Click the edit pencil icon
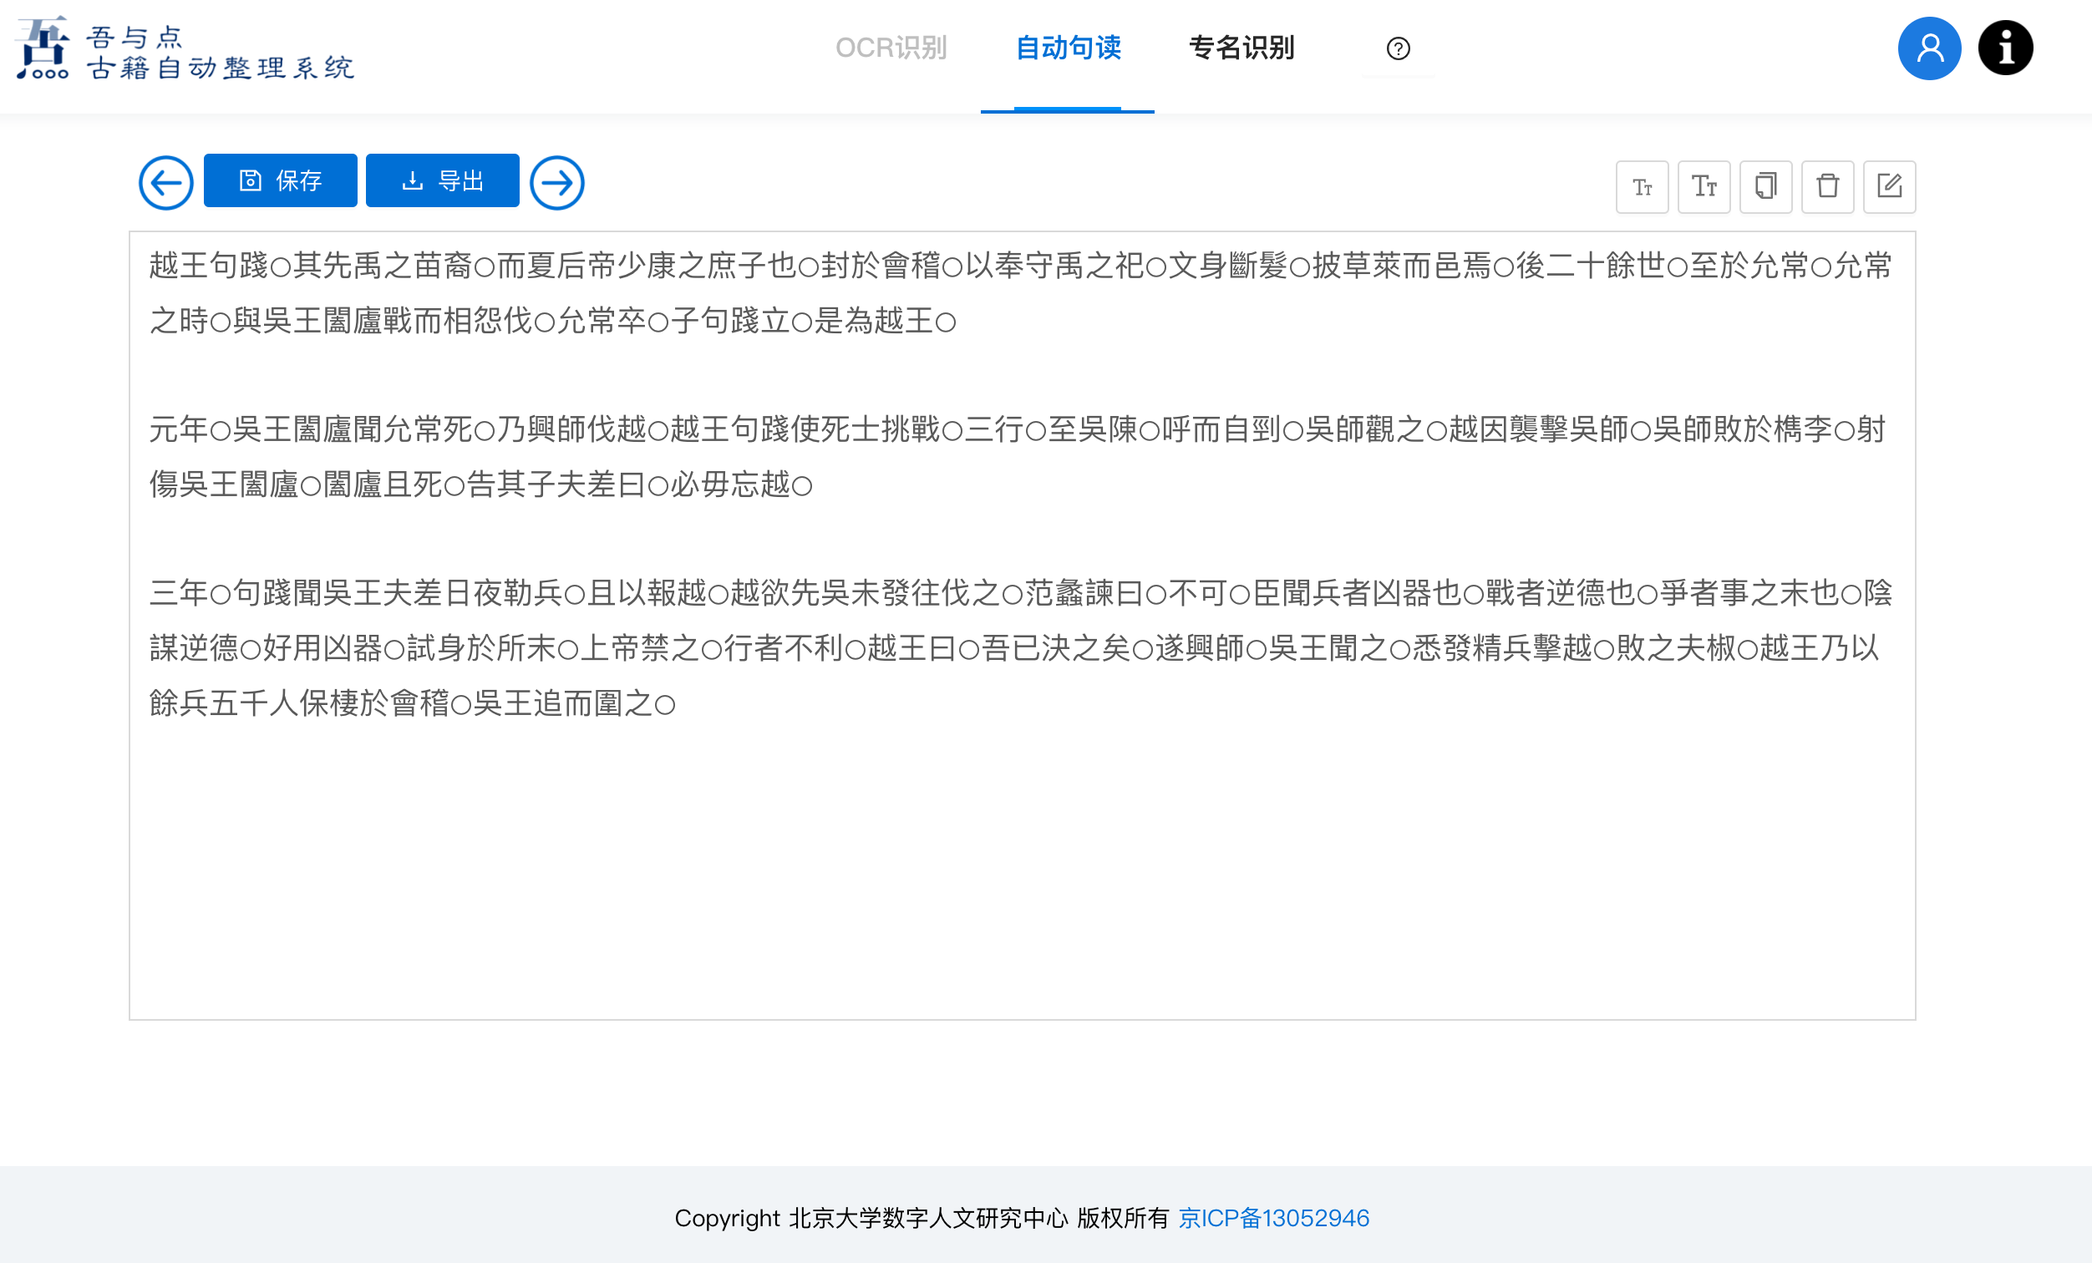The width and height of the screenshot is (2092, 1263). click(1889, 187)
